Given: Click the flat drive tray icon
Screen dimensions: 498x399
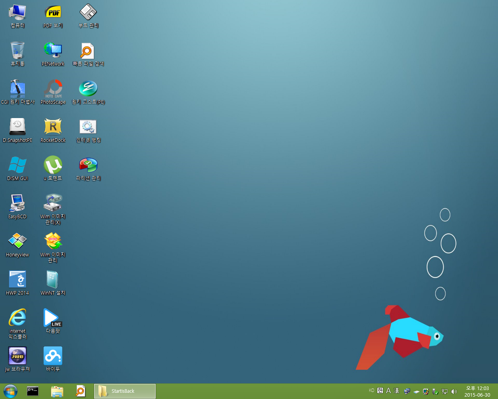Looking at the screenshot, I should tap(416, 392).
